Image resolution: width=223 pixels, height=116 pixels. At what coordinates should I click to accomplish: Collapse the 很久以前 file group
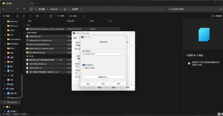pyautogui.click(x=25, y=56)
